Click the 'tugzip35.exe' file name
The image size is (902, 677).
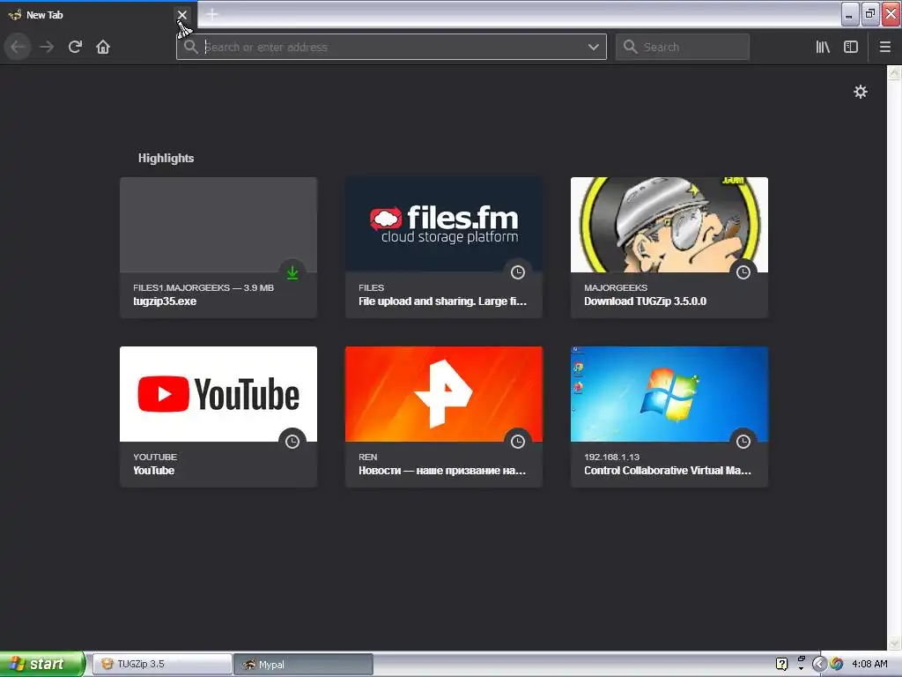click(x=165, y=301)
